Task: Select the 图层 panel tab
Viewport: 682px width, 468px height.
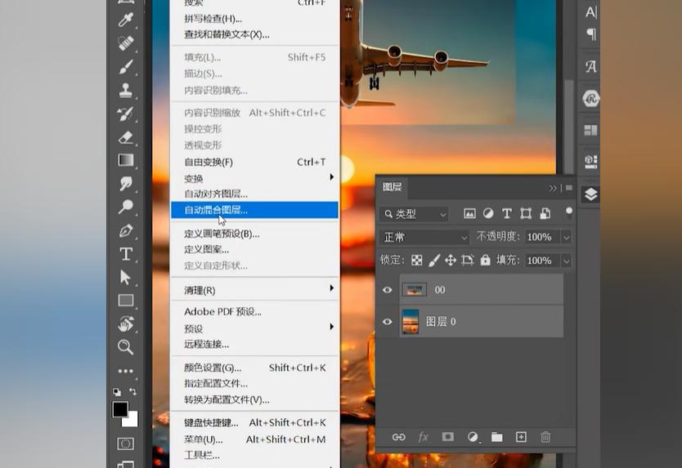Action: [392, 187]
